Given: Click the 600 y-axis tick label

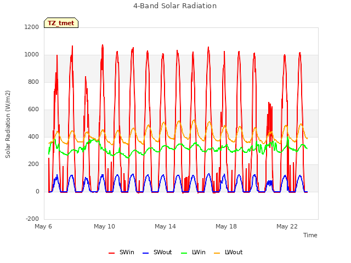Looking at the screenshot, I should tap(33, 110).
